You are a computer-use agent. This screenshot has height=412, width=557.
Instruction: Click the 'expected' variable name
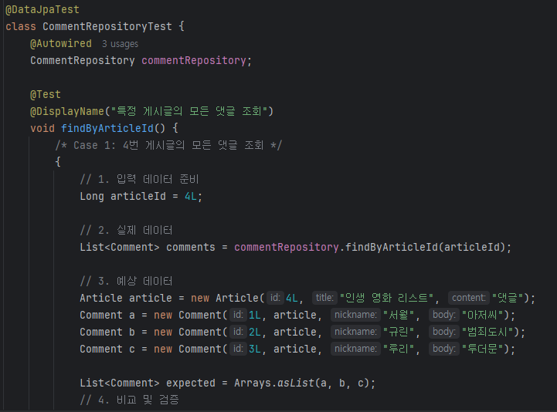click(190, 383)
